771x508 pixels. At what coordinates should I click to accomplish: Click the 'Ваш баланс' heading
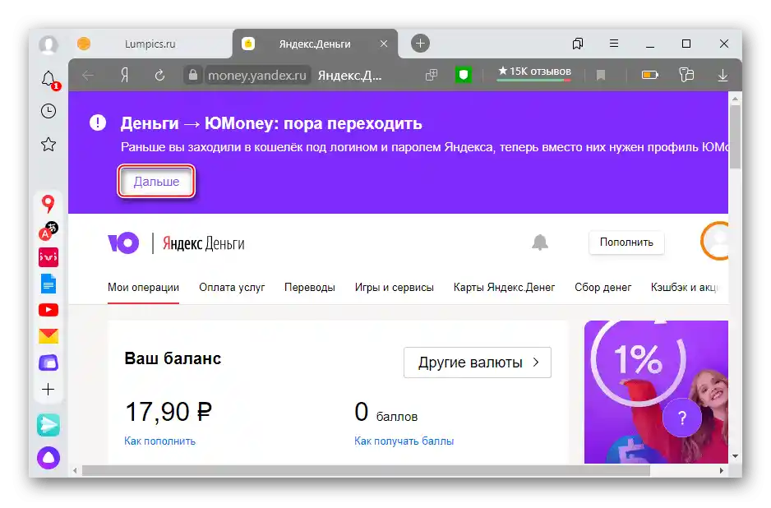pyautogui.click(x=173, y=358)
